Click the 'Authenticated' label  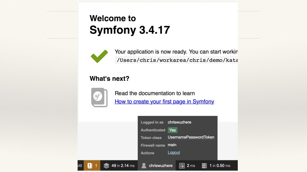(153, 130)
